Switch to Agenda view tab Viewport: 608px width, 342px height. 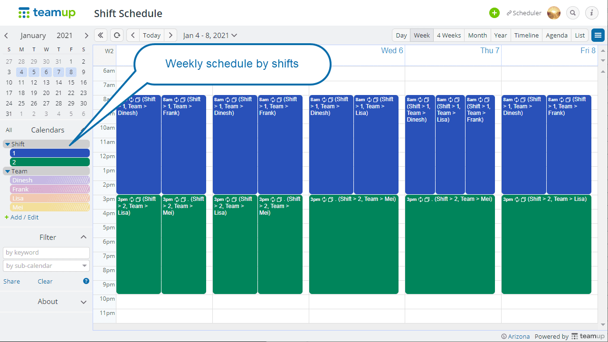point(557,35)
